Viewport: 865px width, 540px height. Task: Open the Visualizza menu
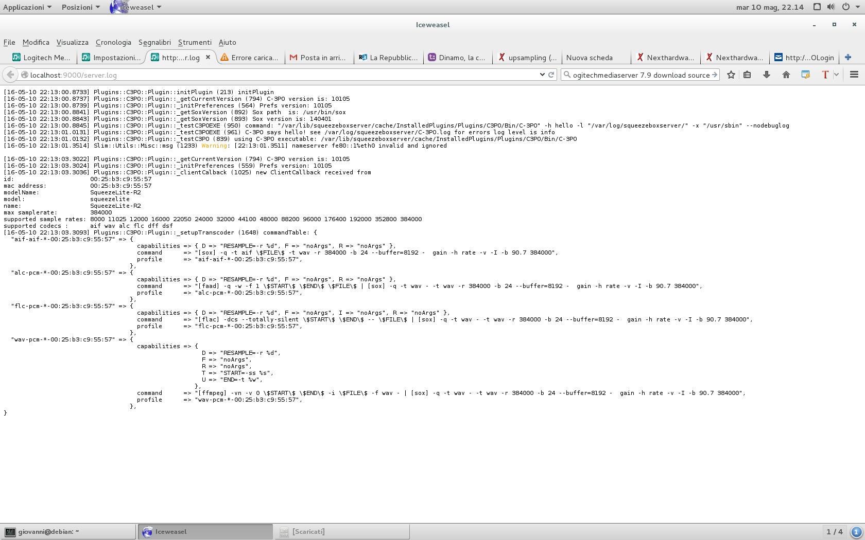point(73,42)
